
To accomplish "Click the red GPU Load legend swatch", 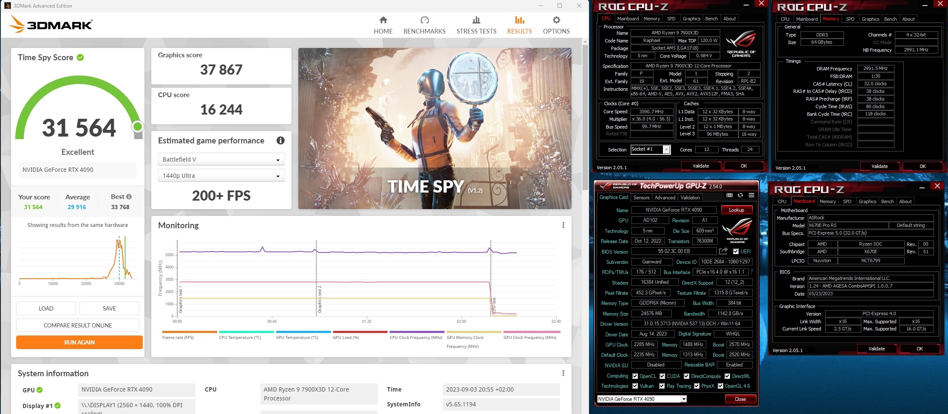I will (360, 332).
